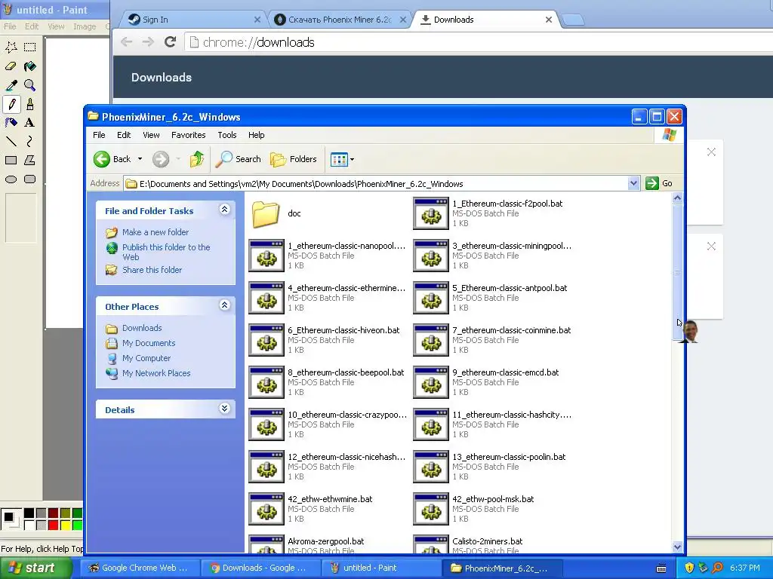Open the Favorites menu in Explorer
Viewport: 773px width, 579px height.
click(188, 135)
